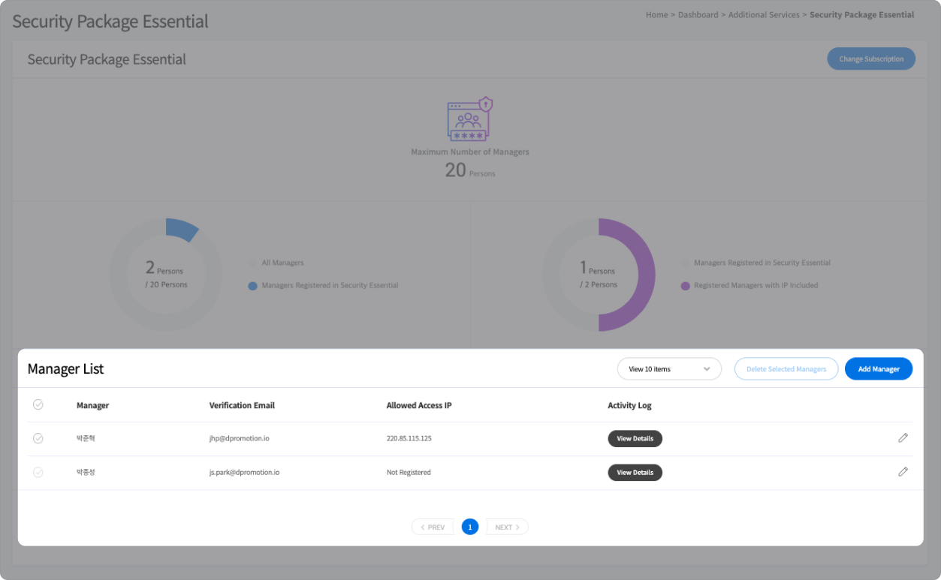Select the checkbox for manager 박준혁
Image resolution: width=941 pixels, height=580 pixels.
pyautogui.click(x=38, y=438)
